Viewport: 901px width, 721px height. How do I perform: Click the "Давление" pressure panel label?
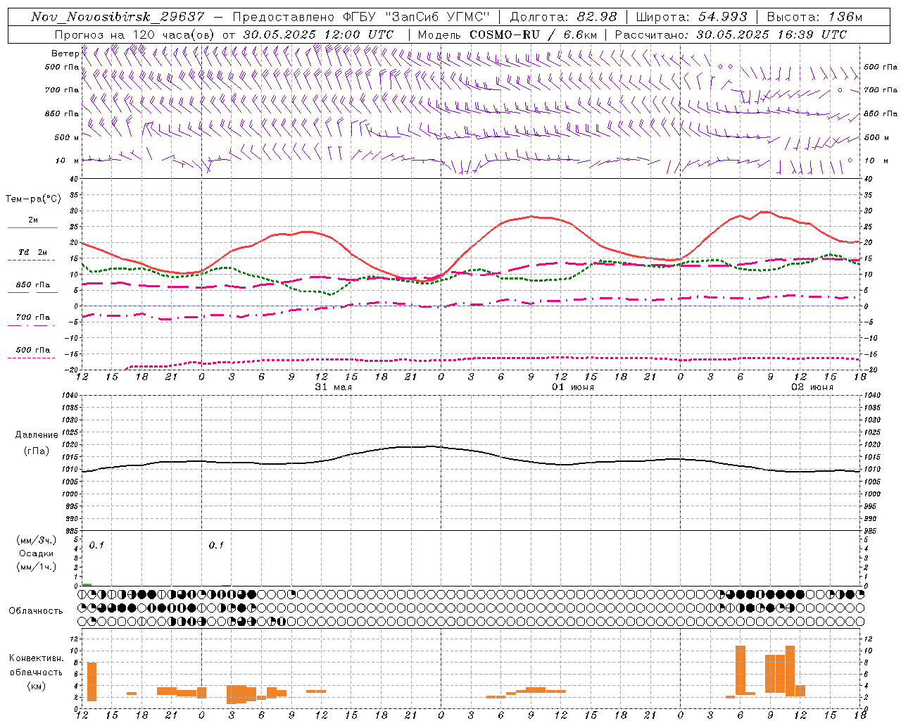click(37, 435)
